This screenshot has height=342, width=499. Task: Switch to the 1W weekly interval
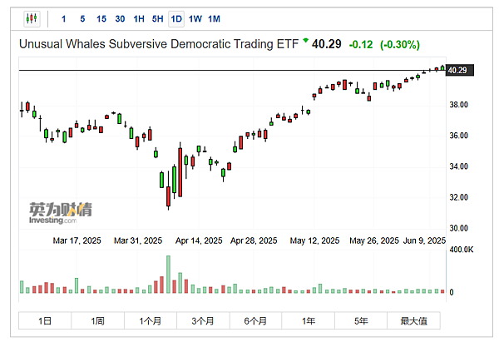click(195, 18)
